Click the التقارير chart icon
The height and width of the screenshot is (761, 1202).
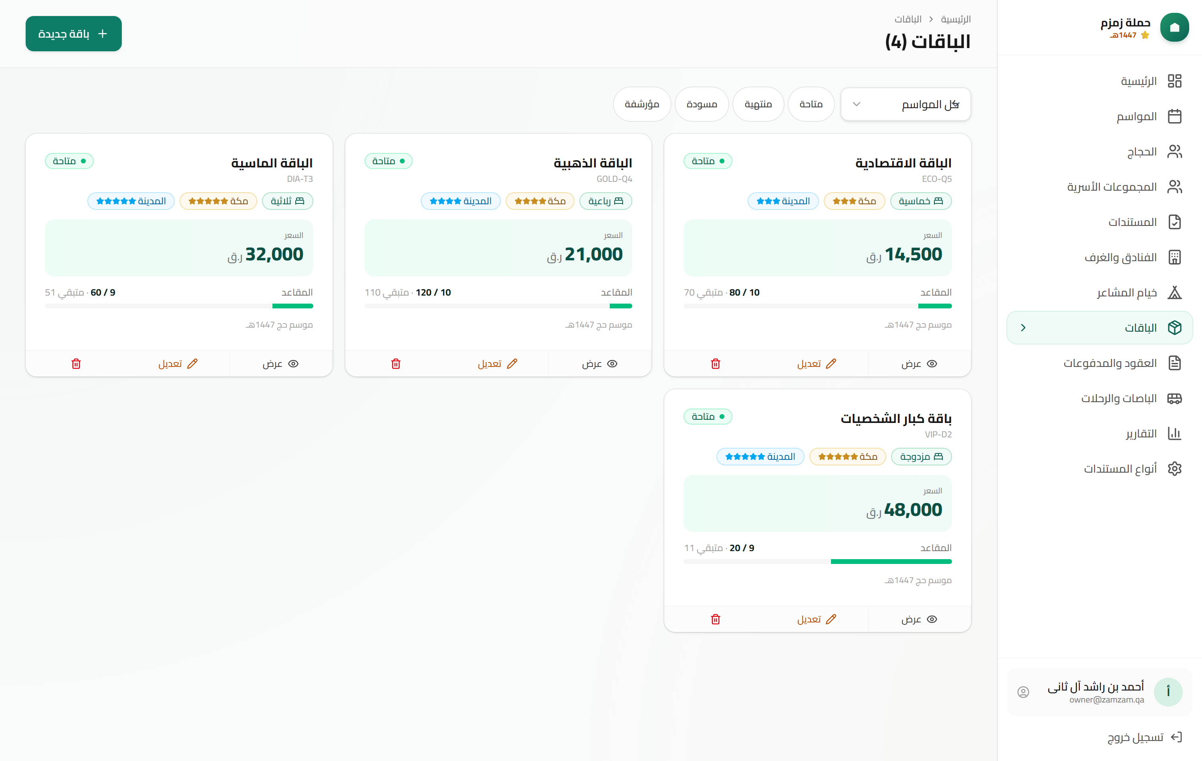point(1174,433)
